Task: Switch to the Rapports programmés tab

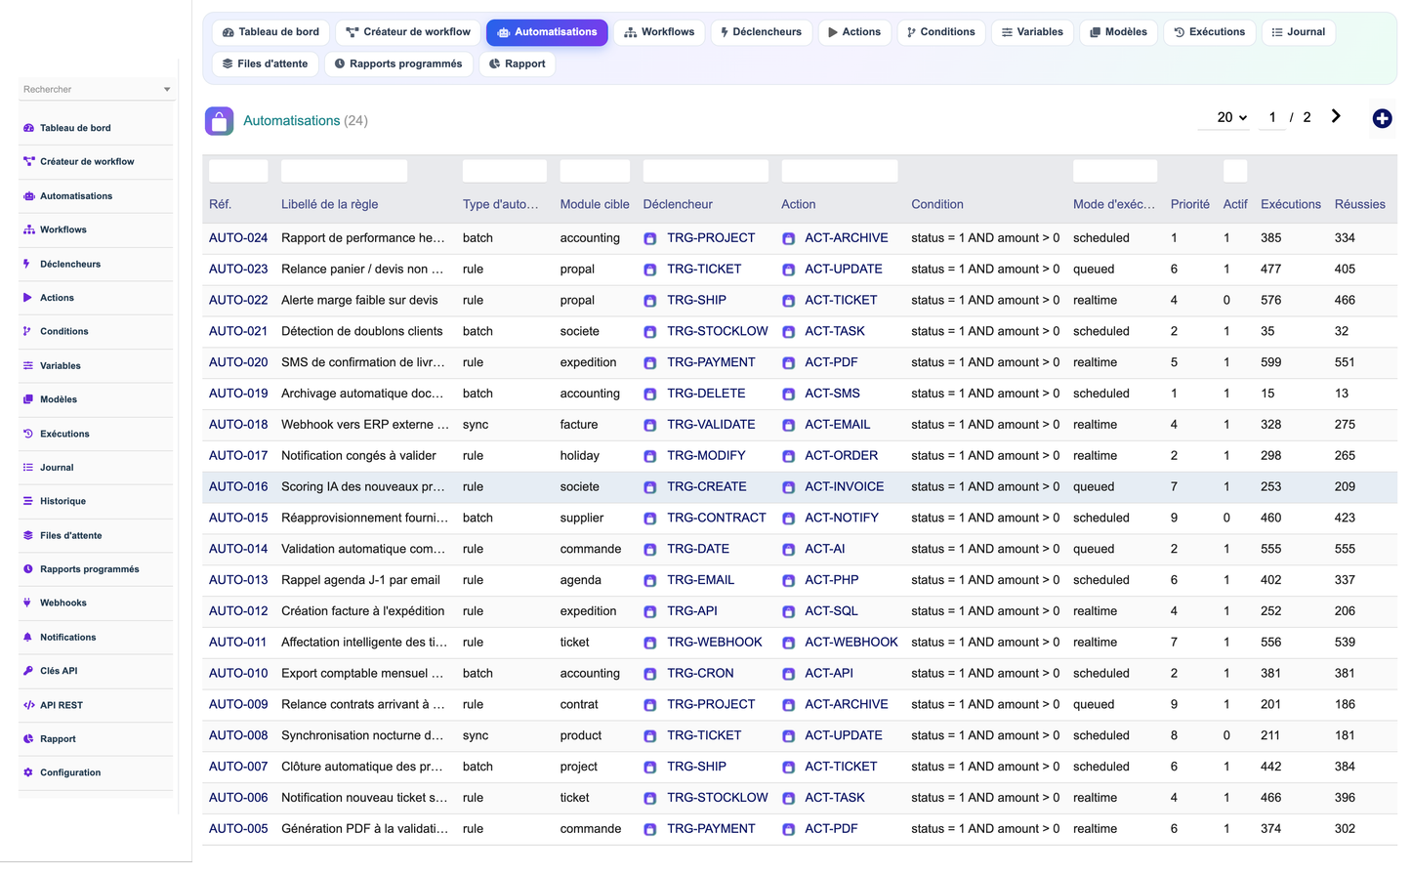Action: 397,64
